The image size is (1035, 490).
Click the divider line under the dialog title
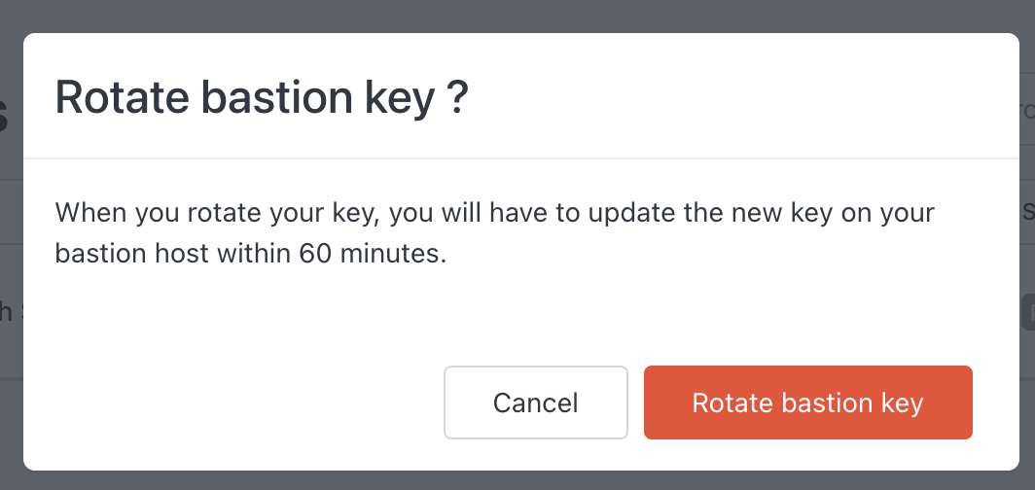(520, 158)
